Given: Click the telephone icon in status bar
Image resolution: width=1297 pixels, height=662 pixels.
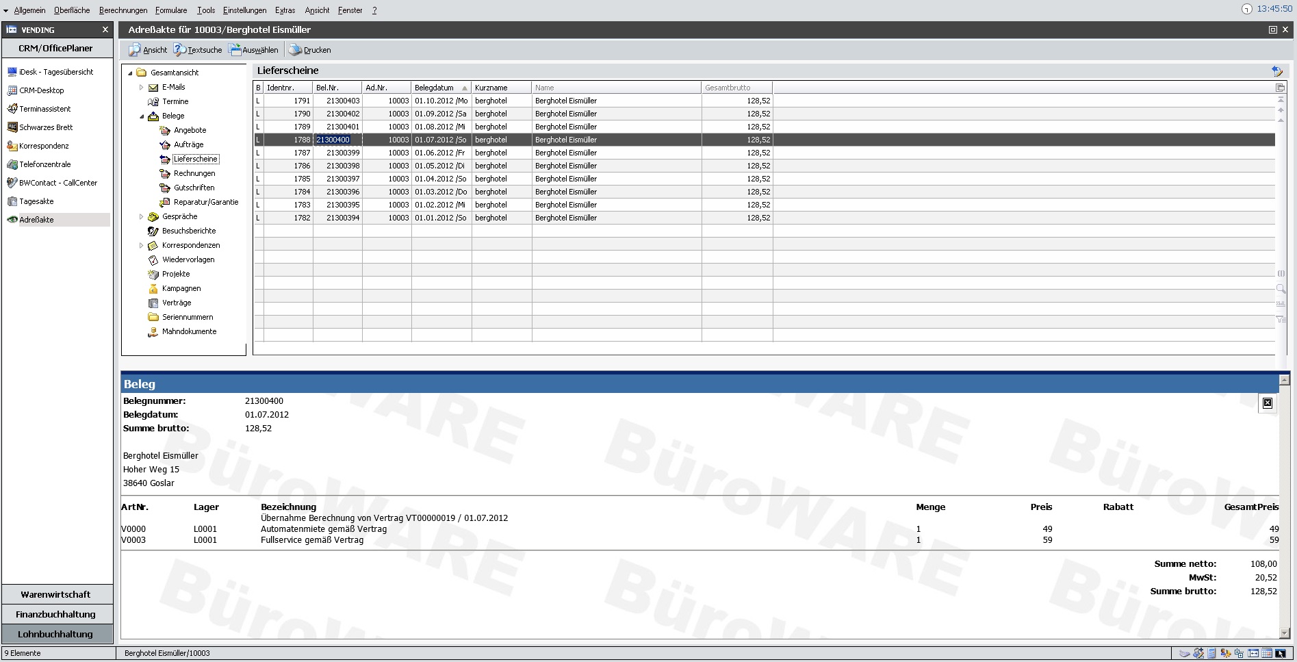Looking at the screenshot, I should tap(1184, 653).
